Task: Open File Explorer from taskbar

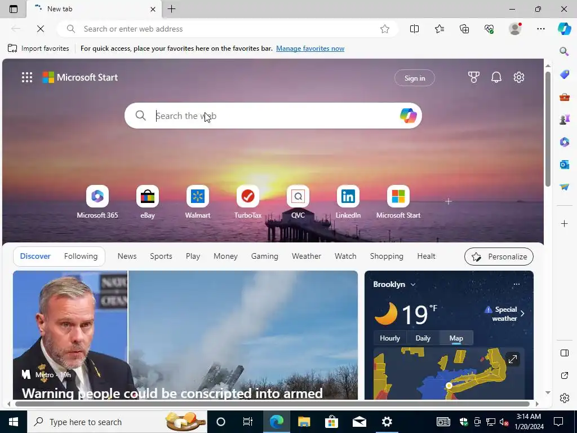Action: [304, 422]
